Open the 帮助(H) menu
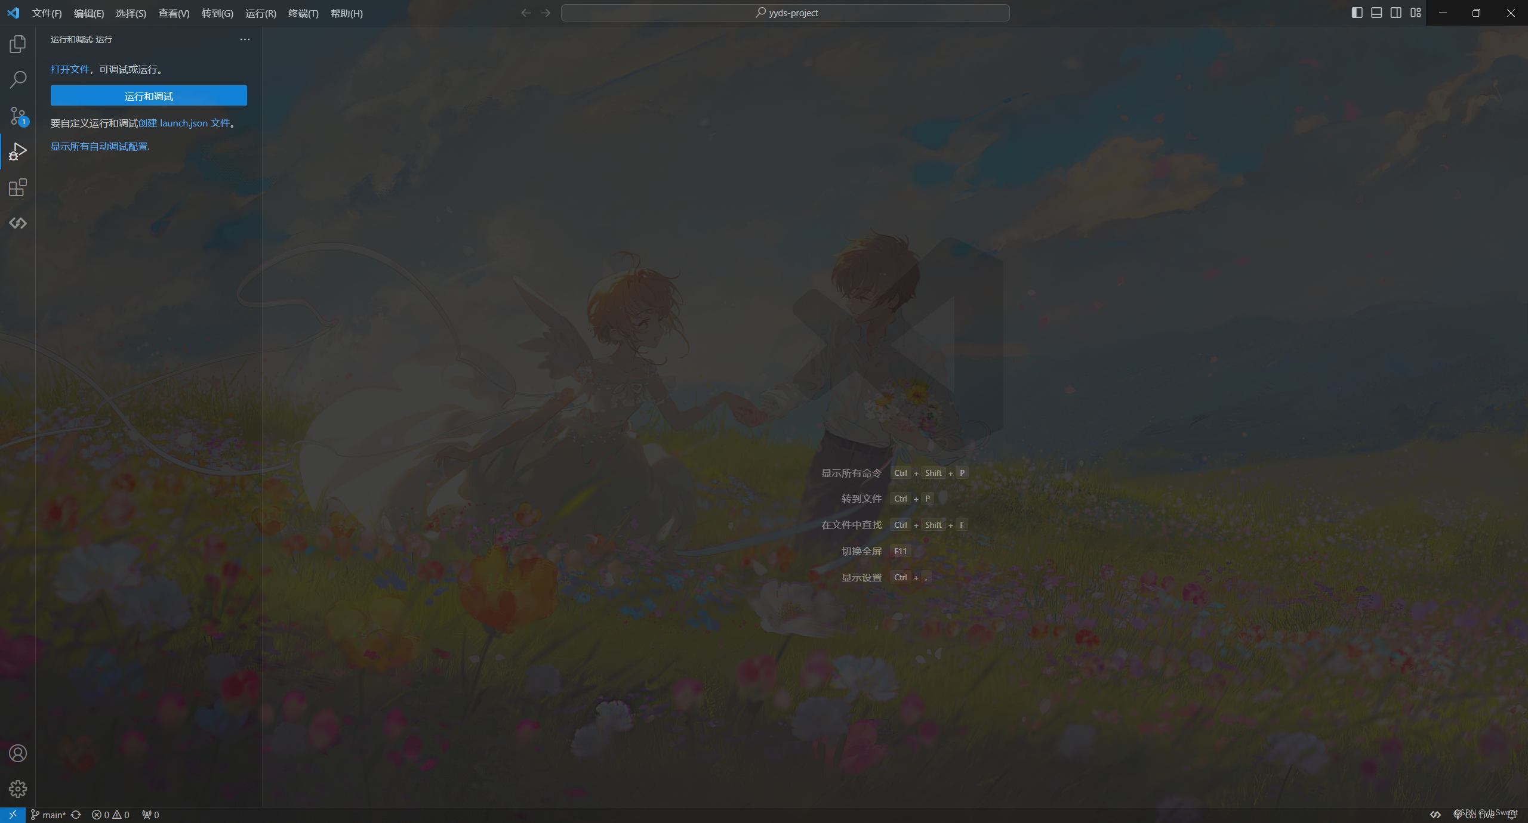The width and height of the screenshot is (1528, 823). coord(347,13)
